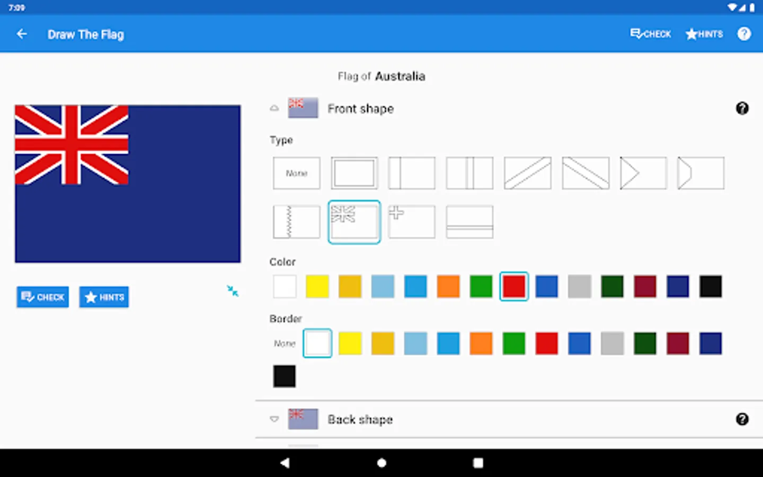Select the horizontal stripe shape type
Screen dimensions: 763x477
(469, 222)
